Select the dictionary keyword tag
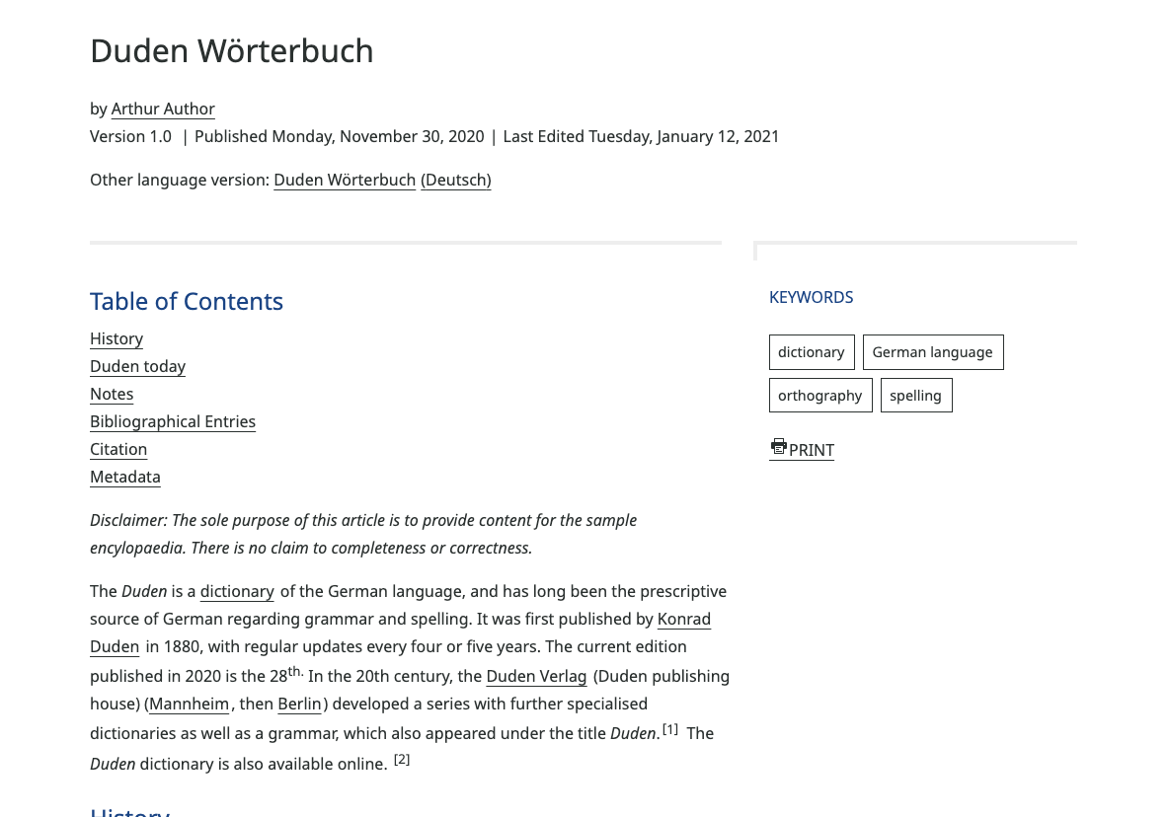The width and height of the screenshot is (1169, 817). [812, 352]
